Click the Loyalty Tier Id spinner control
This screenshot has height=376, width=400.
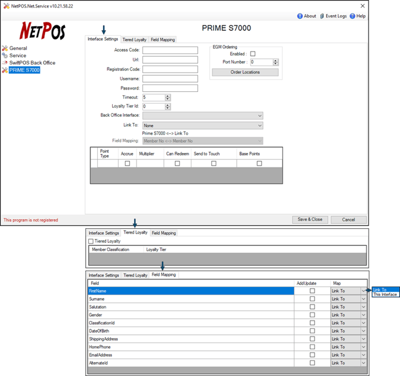point(167,106)
